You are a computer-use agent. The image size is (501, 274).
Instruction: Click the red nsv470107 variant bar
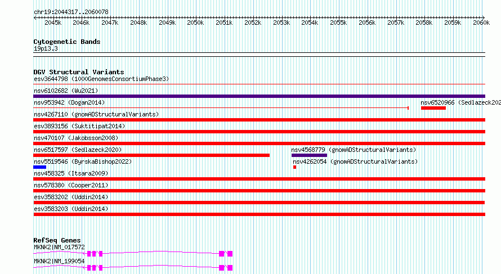click(259, 143)
